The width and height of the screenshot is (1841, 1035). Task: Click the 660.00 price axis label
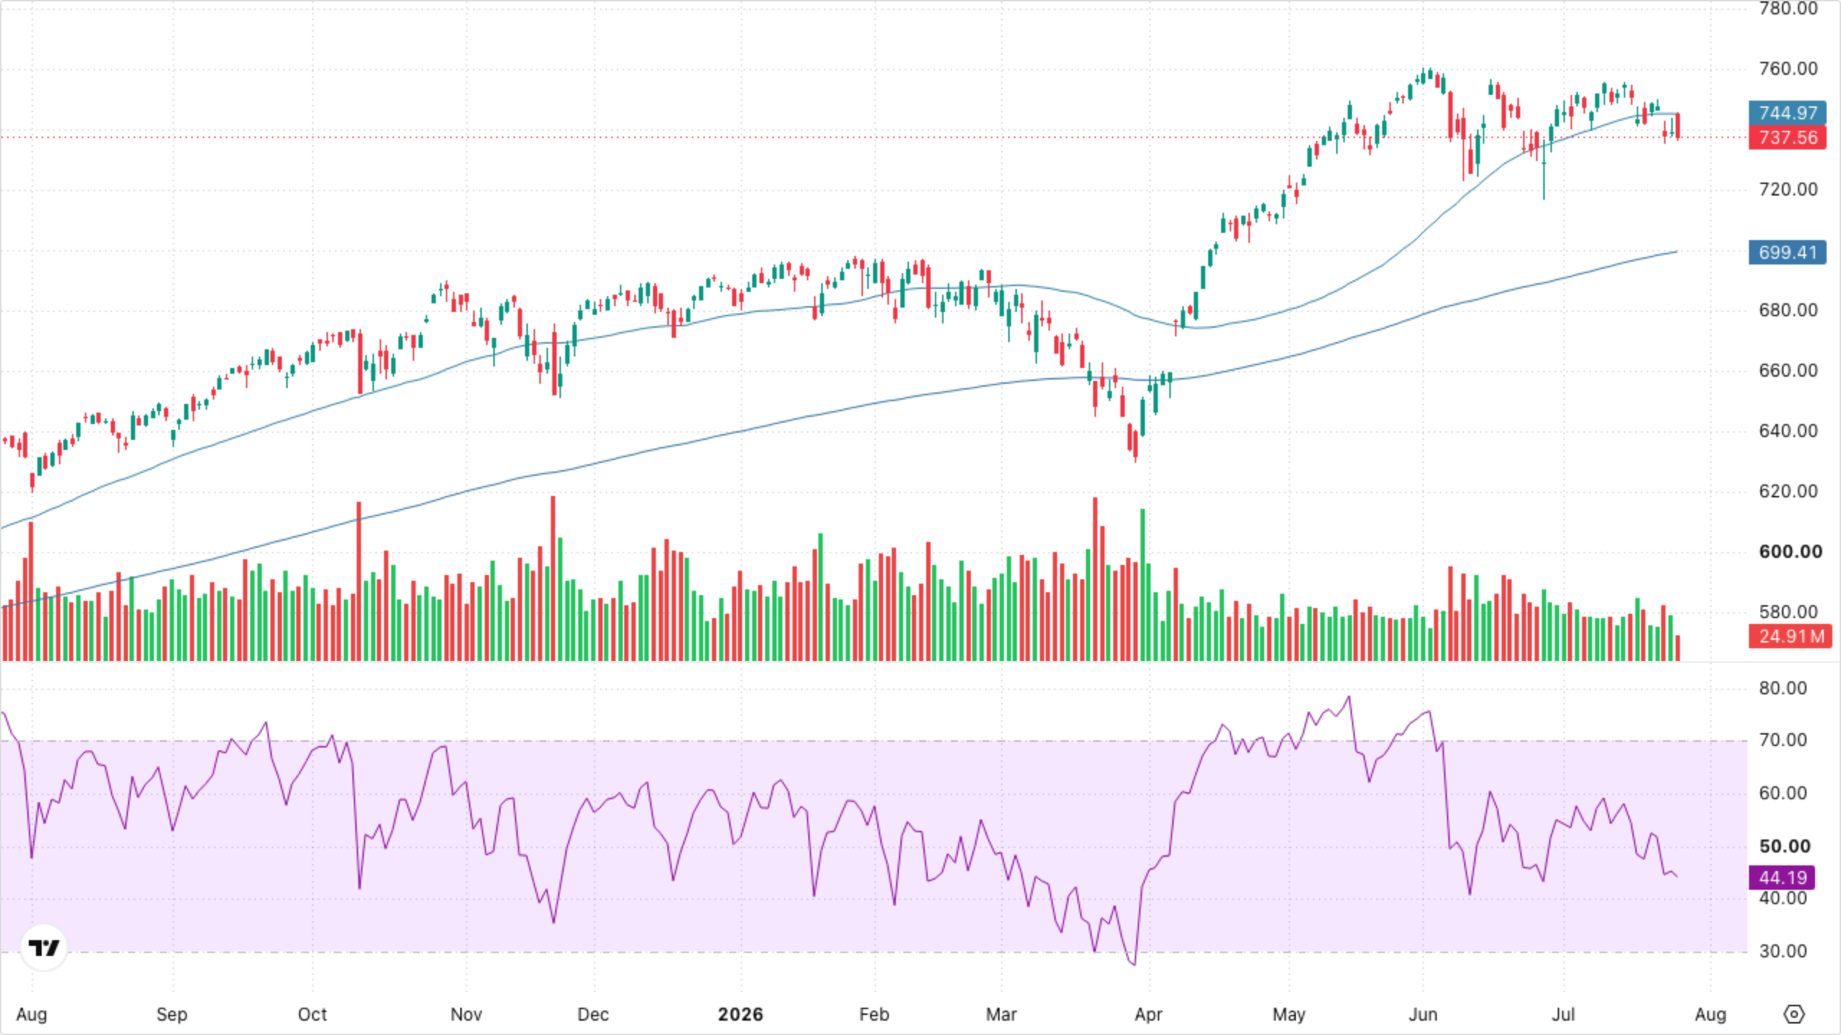(x=1788, y=371)
